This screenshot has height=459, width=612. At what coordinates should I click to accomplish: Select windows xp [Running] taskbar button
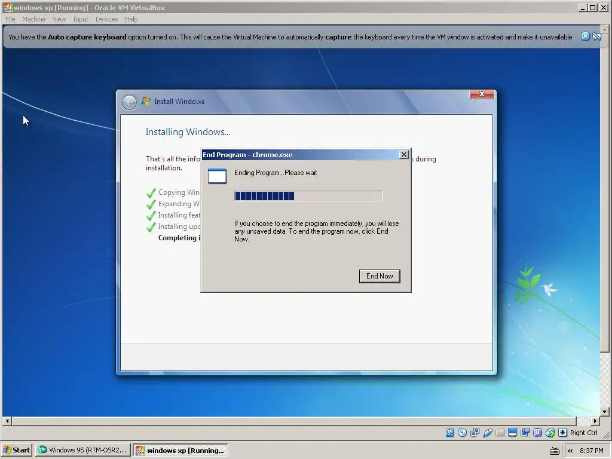point(180,451)
